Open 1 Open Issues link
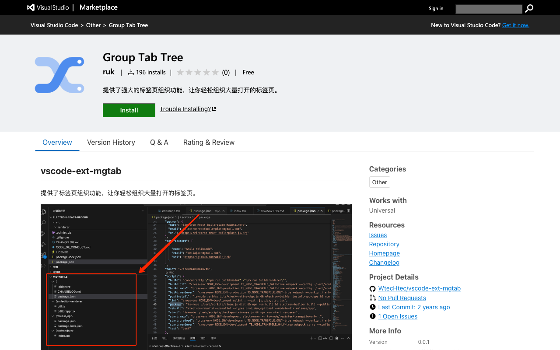The image size is (560, 350). [398, 316]
